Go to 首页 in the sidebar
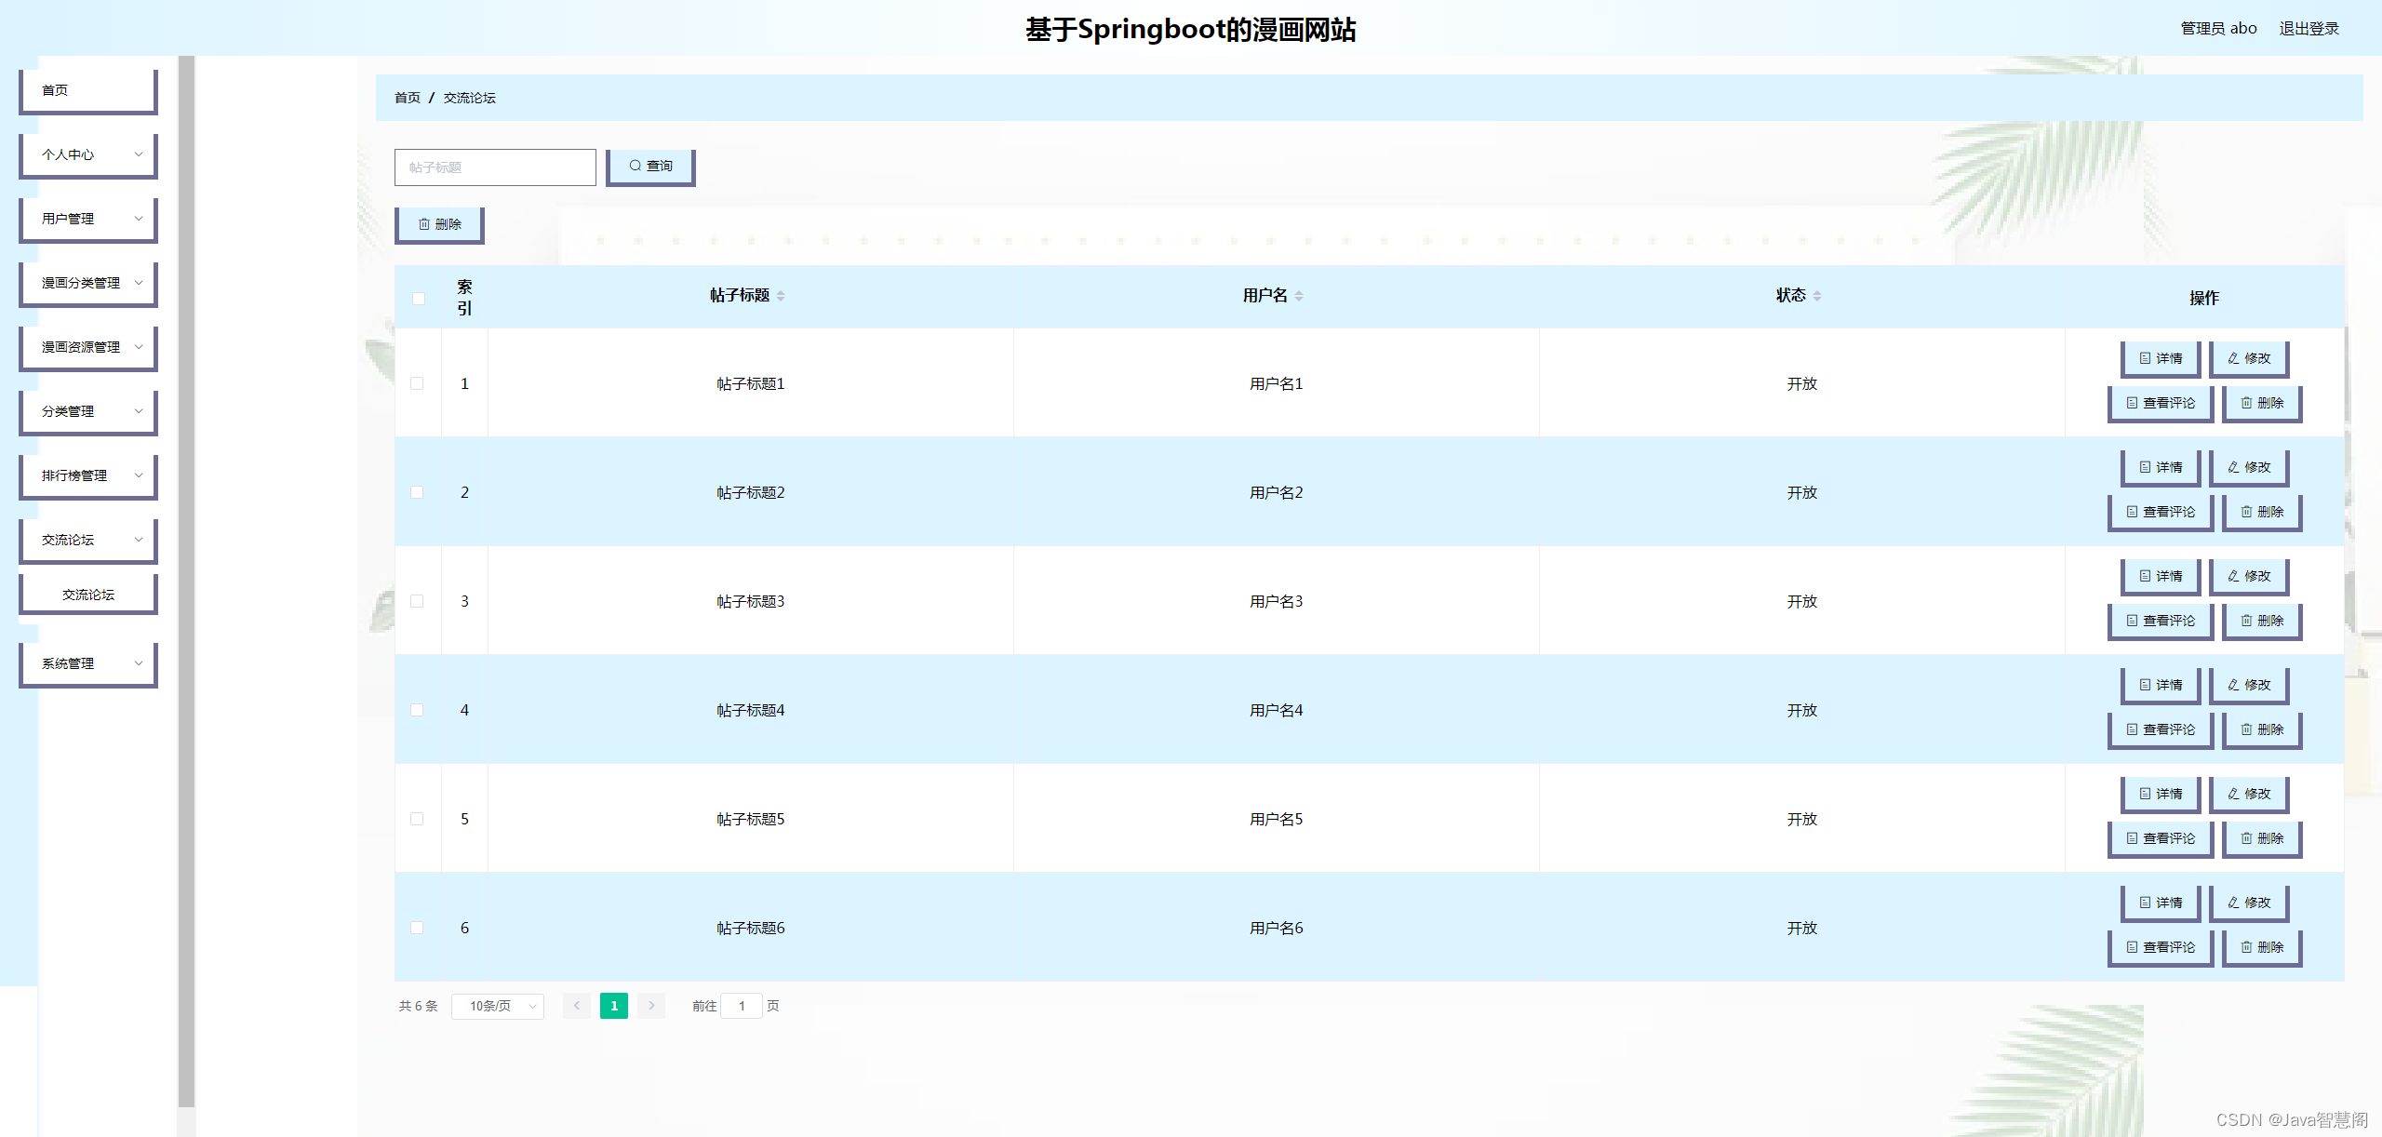Image resolution: width=2382 pixels, height=1137 pixels. pyautogui.click(x=88, y=90)
